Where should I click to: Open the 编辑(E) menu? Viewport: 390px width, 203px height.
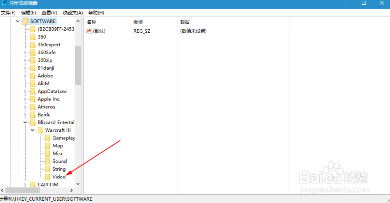(28, 13)
